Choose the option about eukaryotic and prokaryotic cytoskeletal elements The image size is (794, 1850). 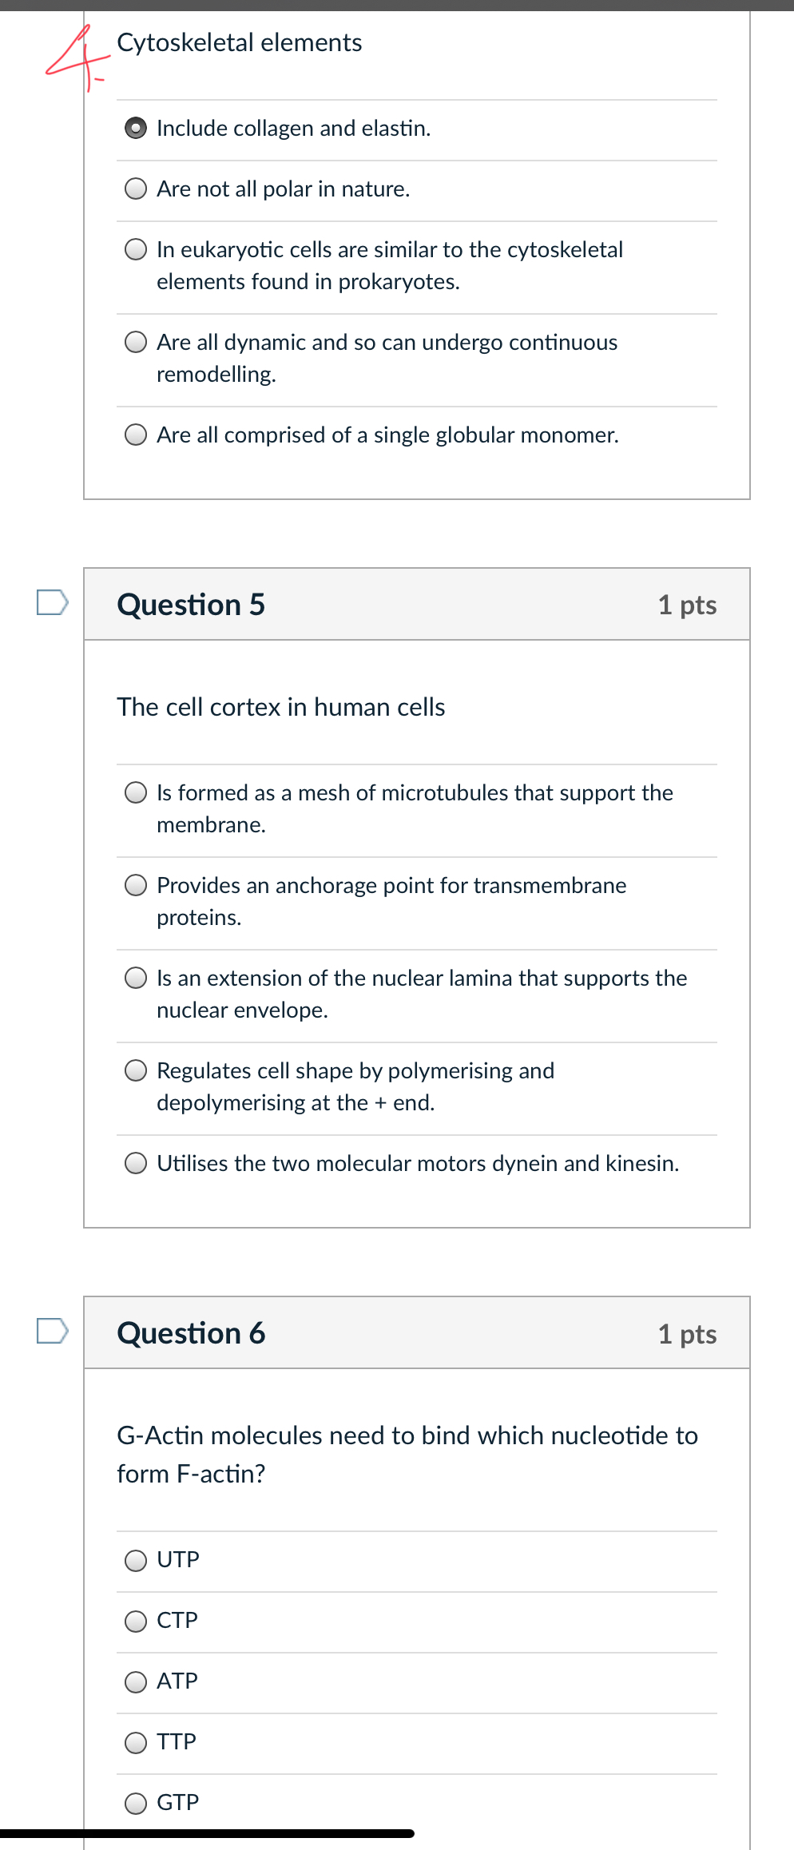click(136, 249)
